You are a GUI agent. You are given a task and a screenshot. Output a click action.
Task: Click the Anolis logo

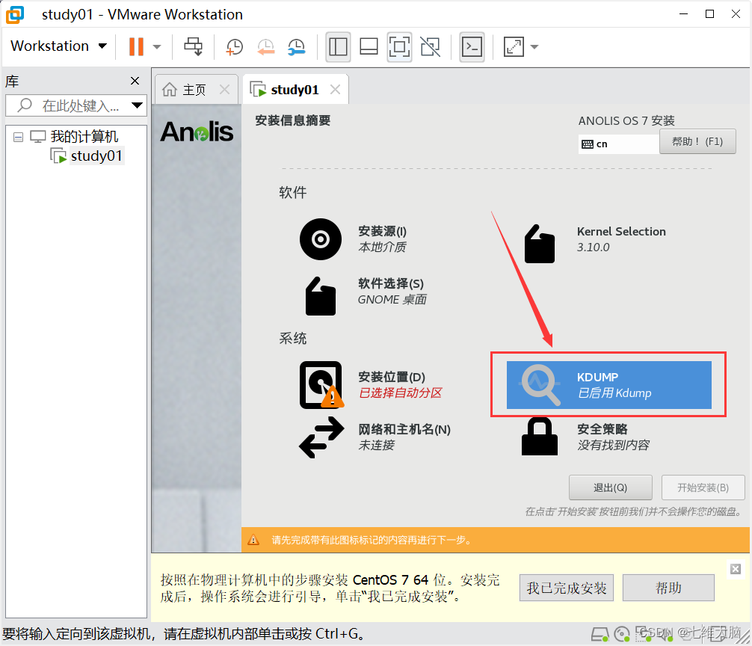(197, 132)
